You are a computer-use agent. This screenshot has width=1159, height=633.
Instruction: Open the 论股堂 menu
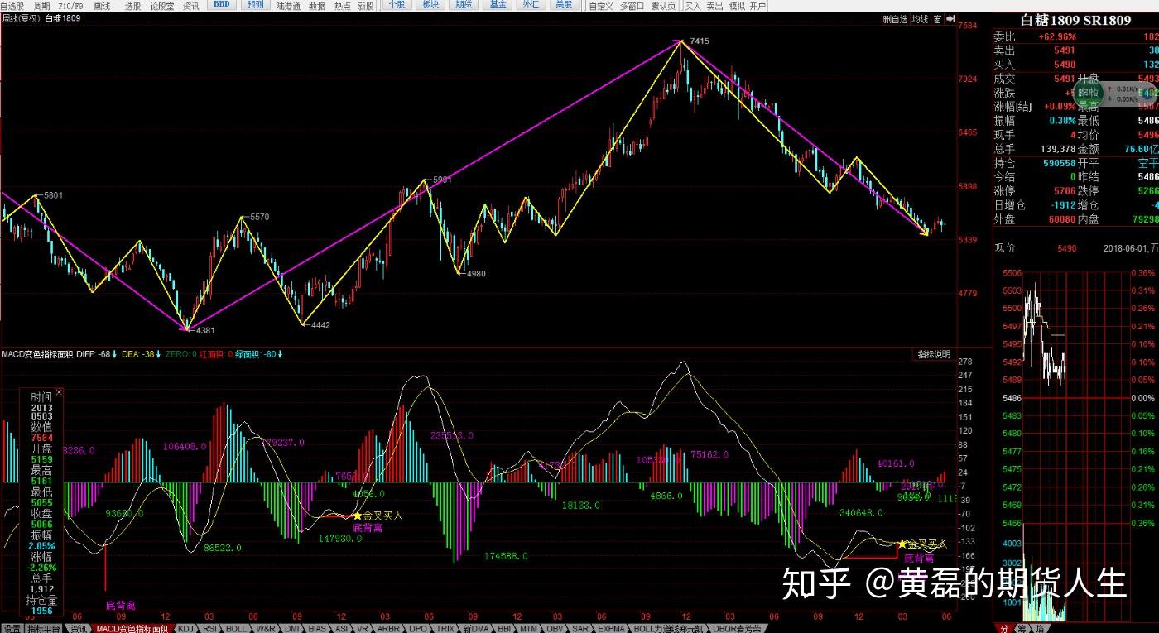point(162,5)
